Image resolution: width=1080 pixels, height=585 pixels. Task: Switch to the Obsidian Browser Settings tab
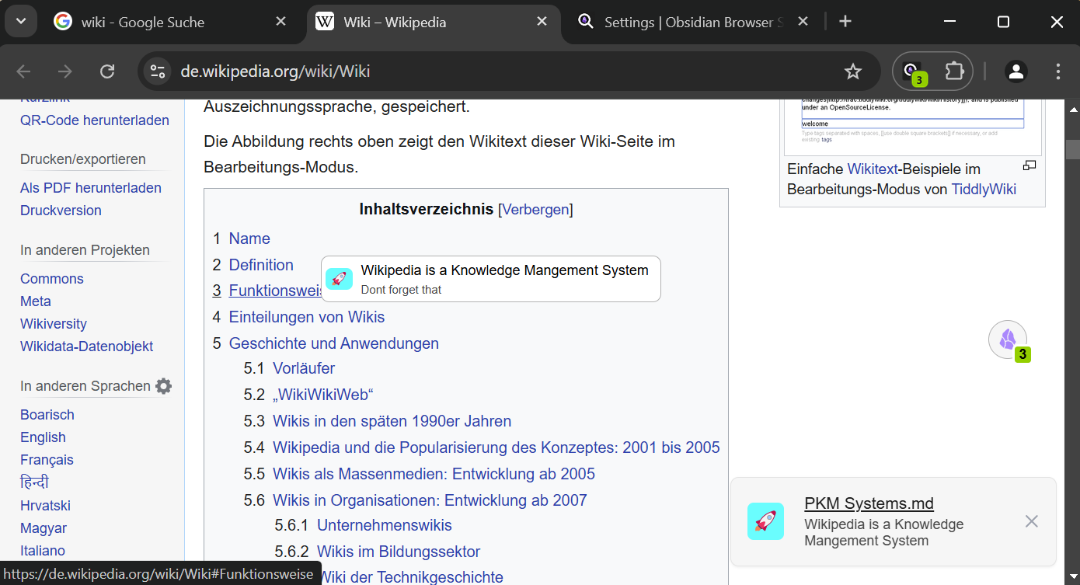(688, 23)
